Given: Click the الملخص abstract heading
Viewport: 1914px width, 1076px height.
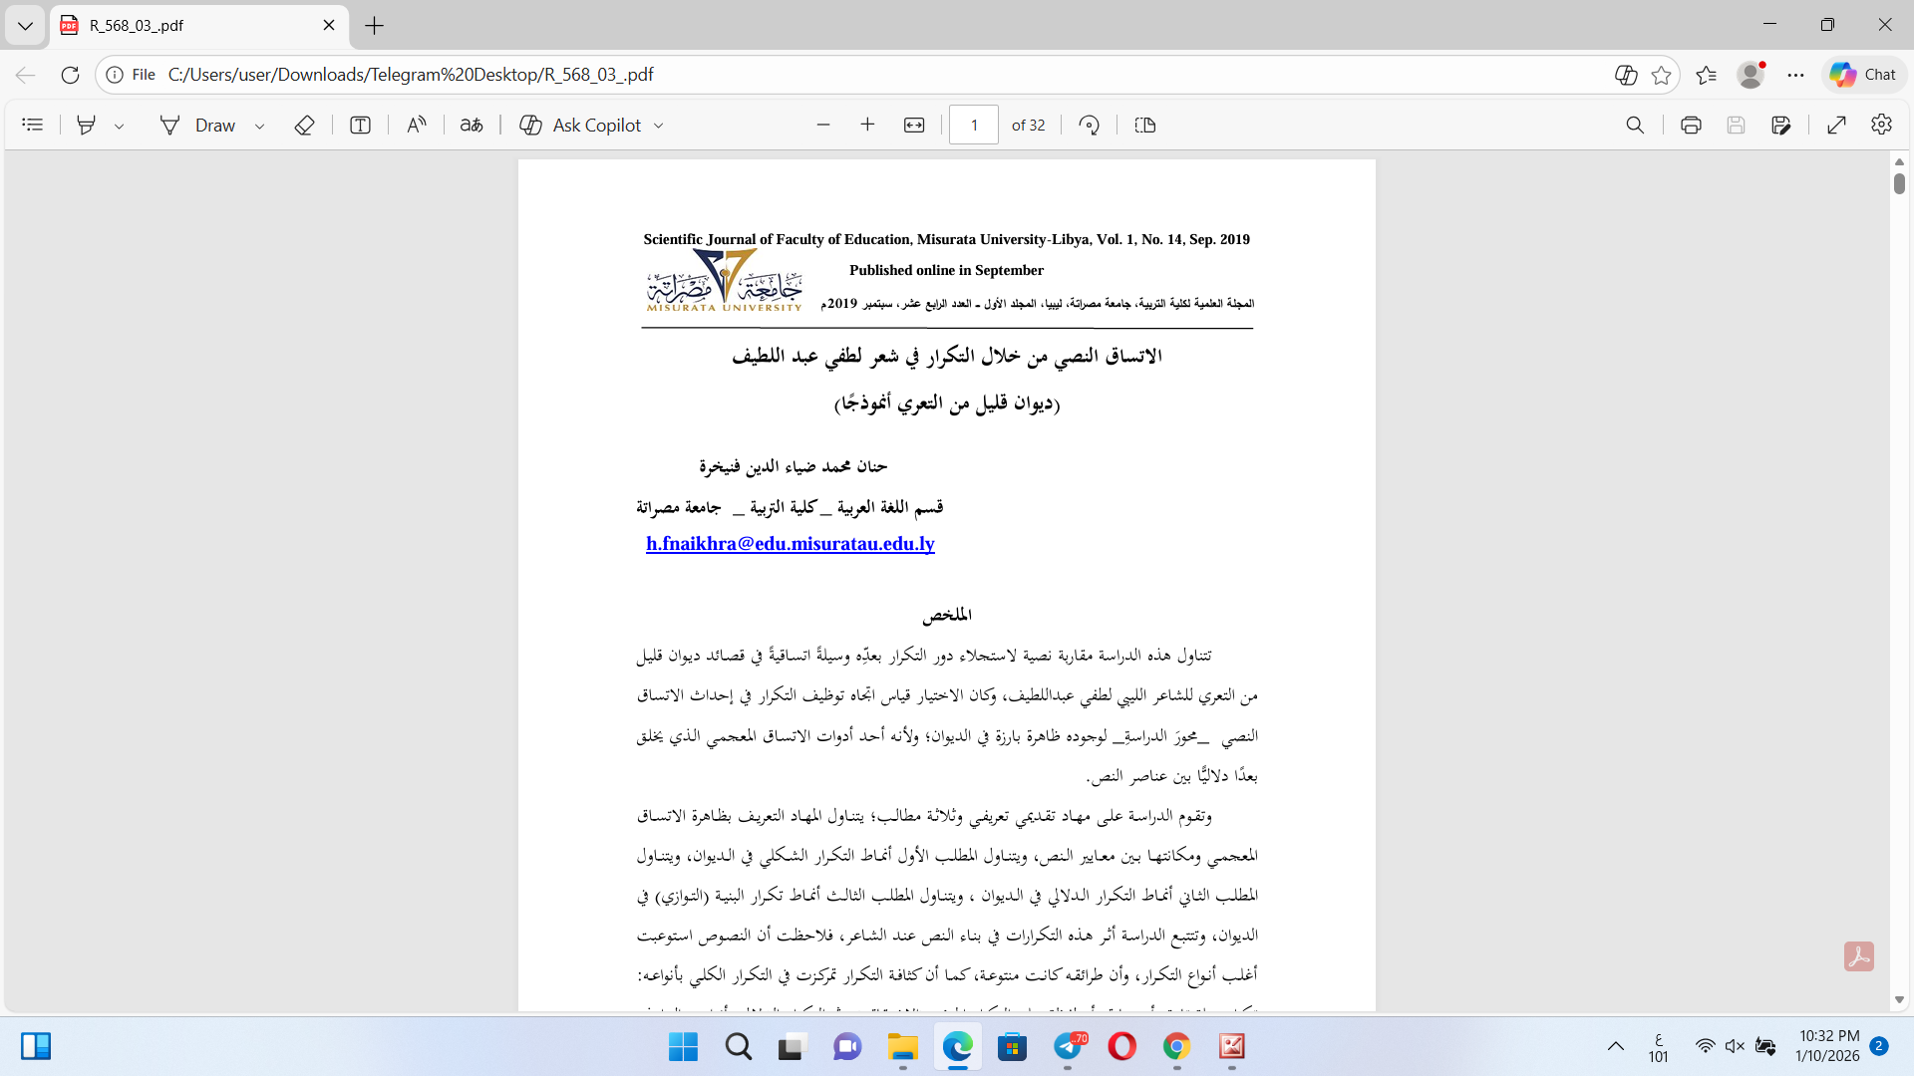Looking at the screenshot, I should pos(947,615).
